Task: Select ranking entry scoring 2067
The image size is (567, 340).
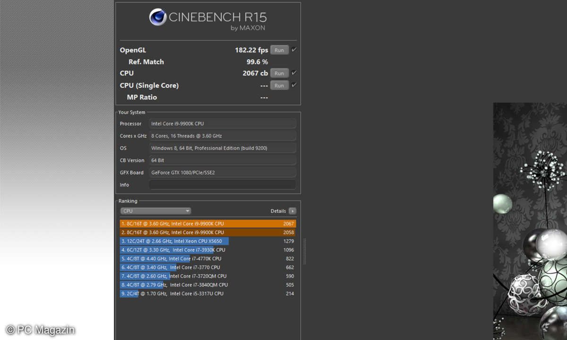Action: [208, 224]
